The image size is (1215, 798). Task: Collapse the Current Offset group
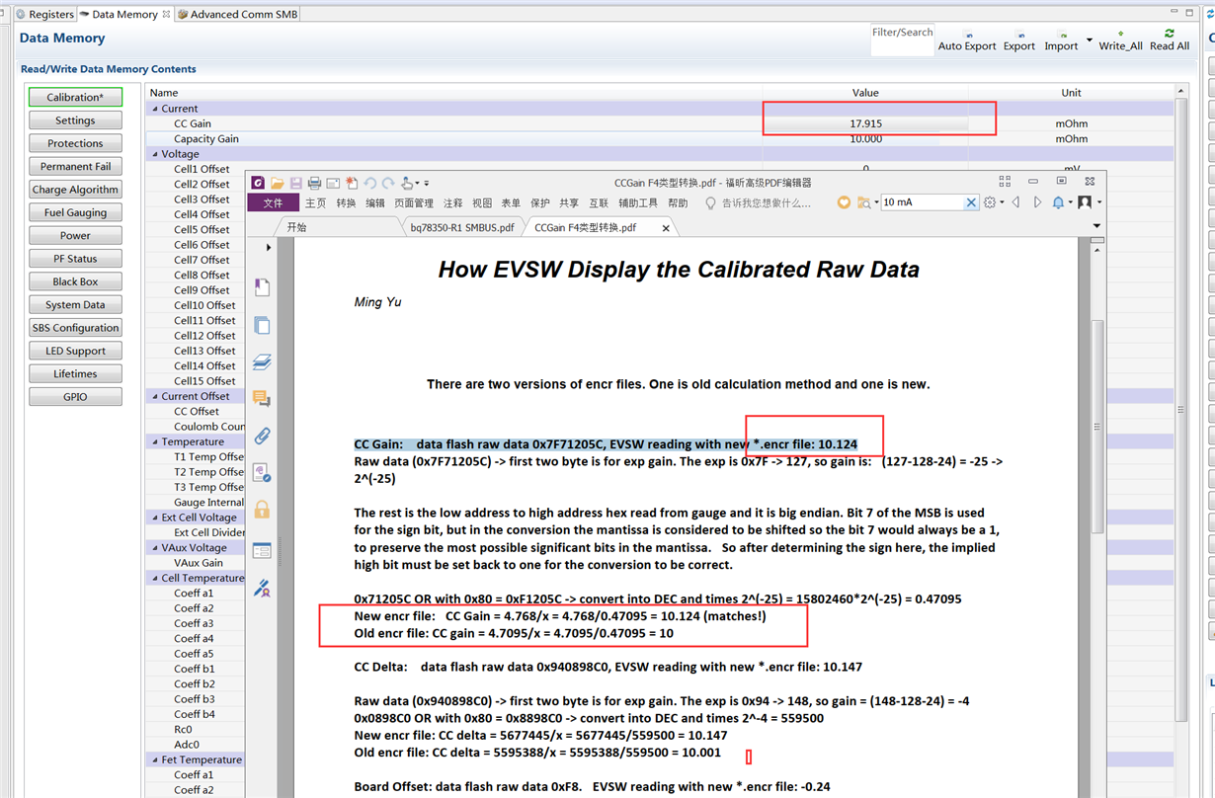pos(154,396)
